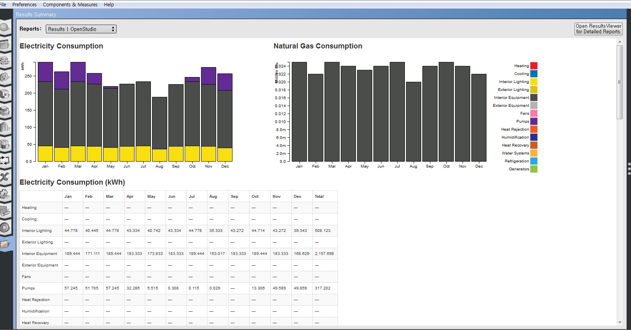The image size is (631, 330).
Task: Open the Constructions brick wall tab icon
Action: 4,61
